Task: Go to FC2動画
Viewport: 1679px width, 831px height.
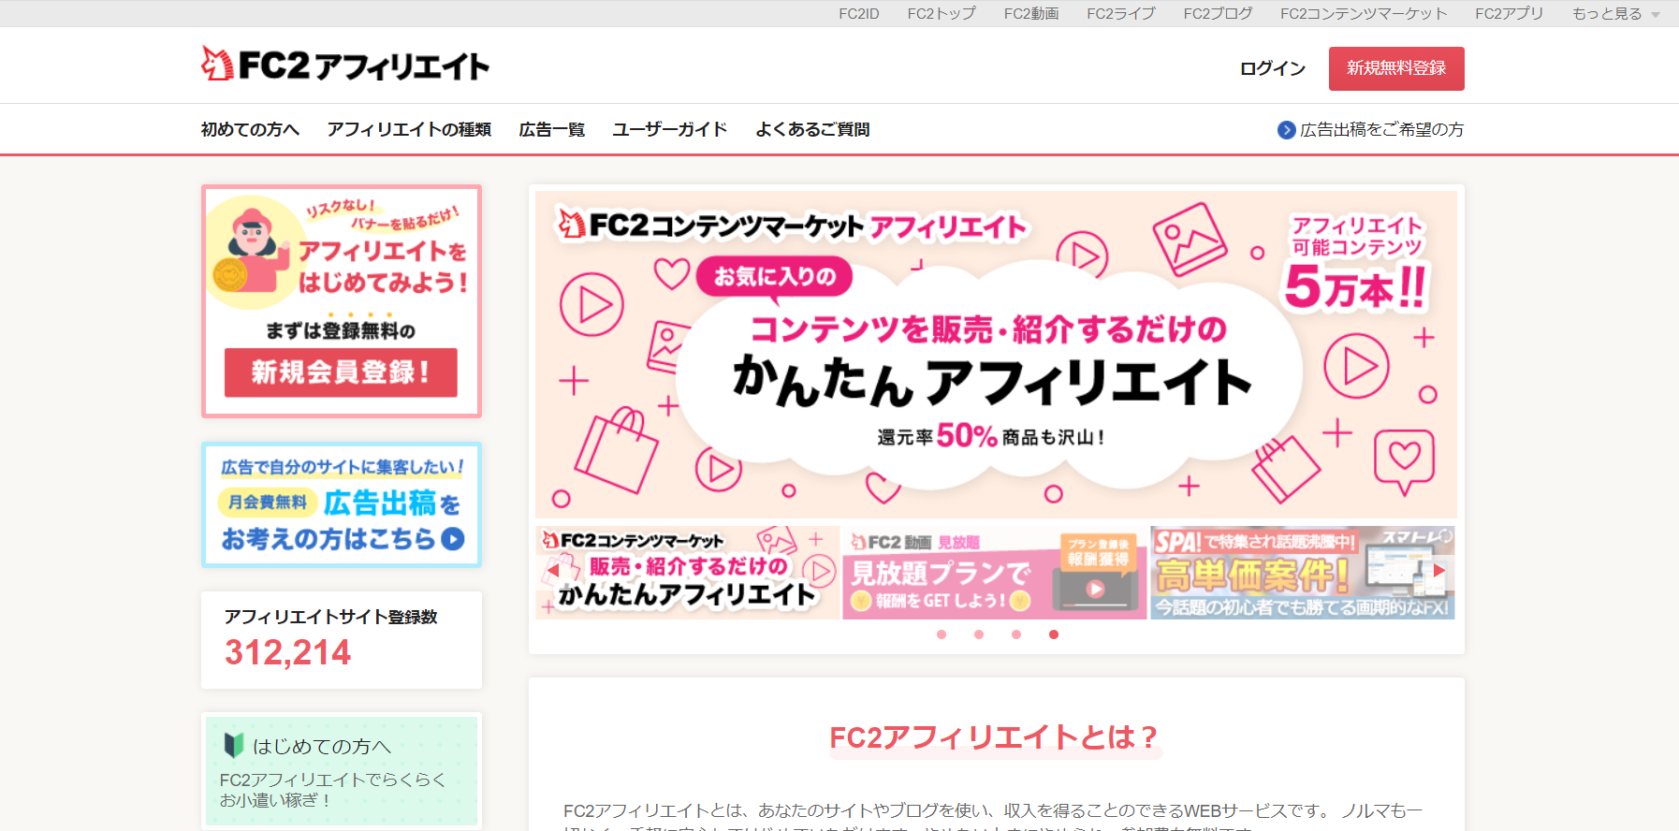Action: (1031, 13)
